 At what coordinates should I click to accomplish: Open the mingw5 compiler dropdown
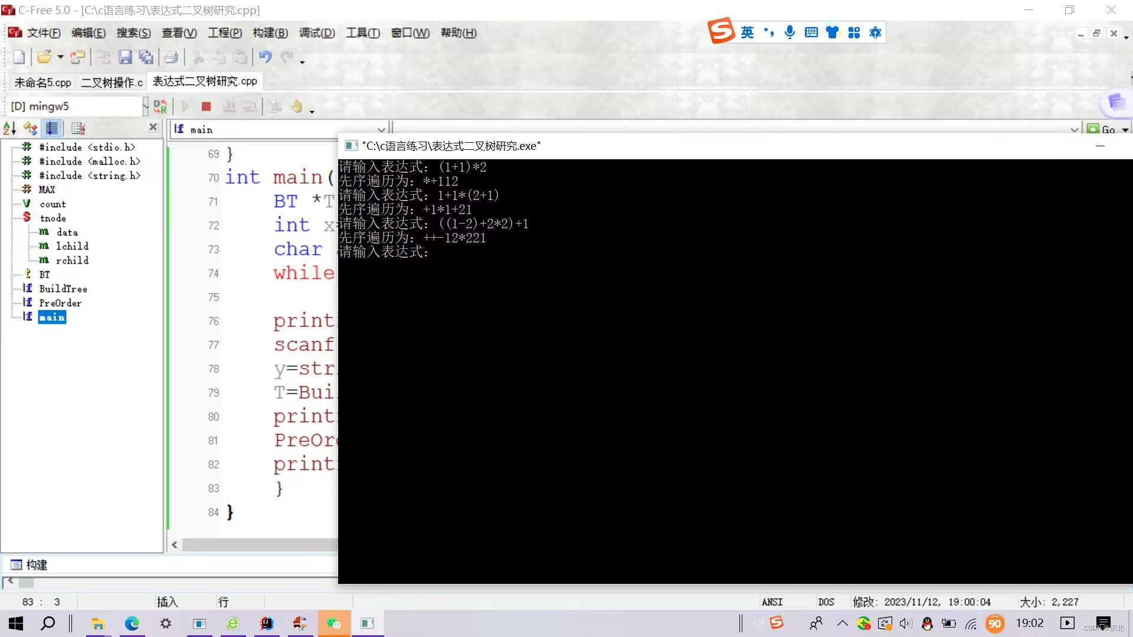coord(145,106)
